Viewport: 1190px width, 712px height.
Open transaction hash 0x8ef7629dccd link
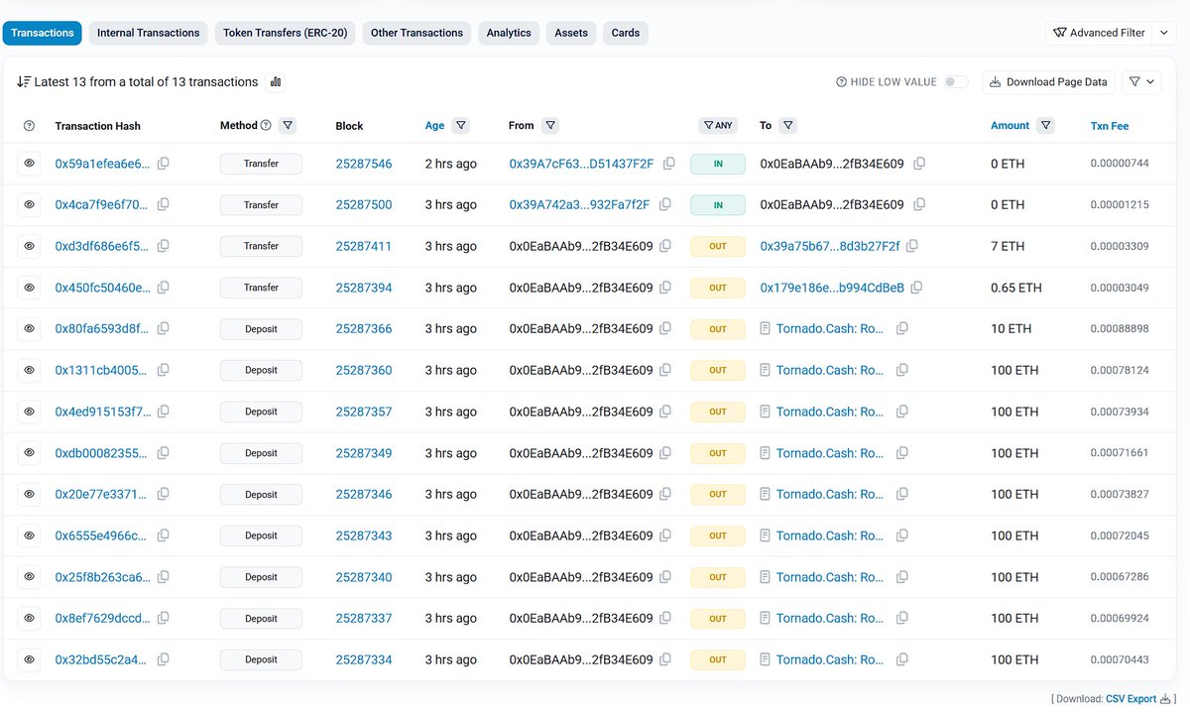[x=103, y=618]
